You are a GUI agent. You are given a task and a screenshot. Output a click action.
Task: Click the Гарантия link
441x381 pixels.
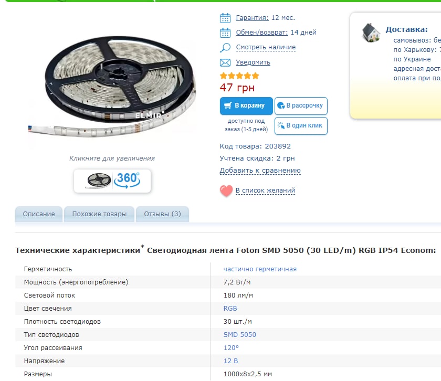tap(253, 18)
